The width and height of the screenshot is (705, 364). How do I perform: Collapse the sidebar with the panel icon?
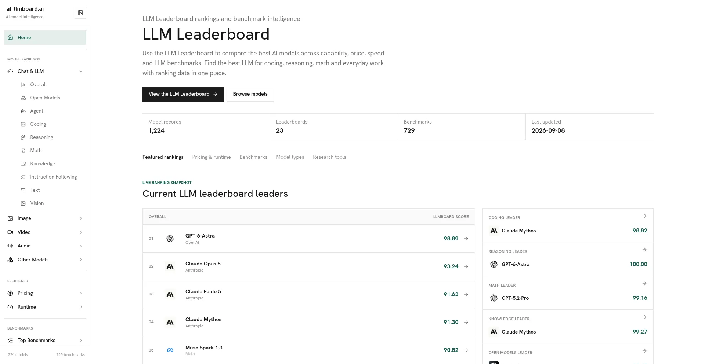pyautogui.click(x=80, y=13)
